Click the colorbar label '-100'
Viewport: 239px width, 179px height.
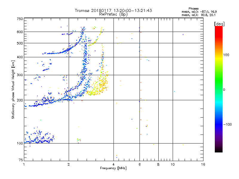tap(227, 124)
